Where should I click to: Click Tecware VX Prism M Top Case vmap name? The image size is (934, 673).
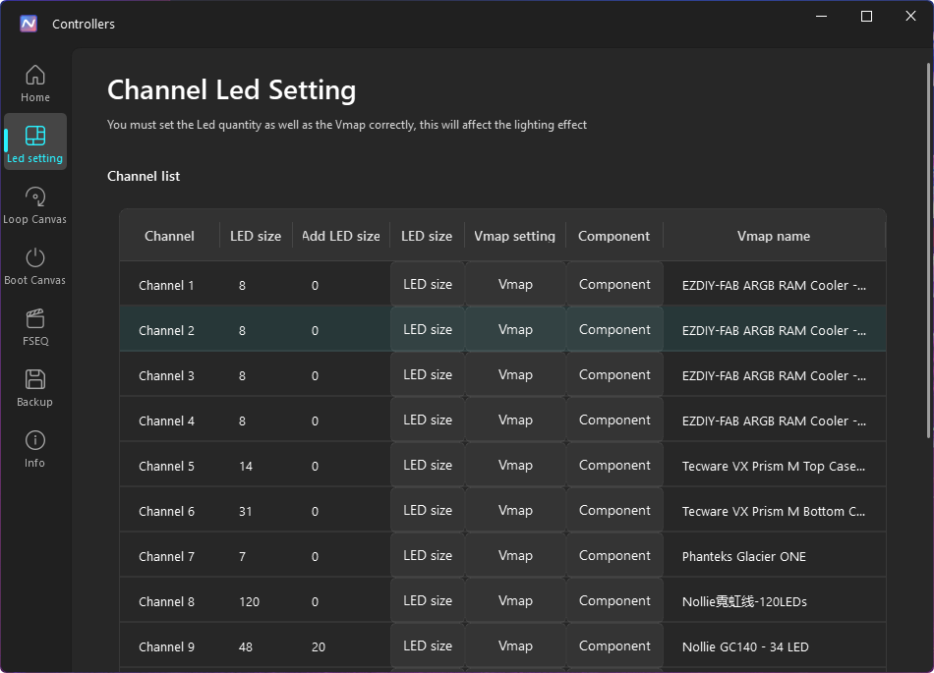tap(774, 467)
